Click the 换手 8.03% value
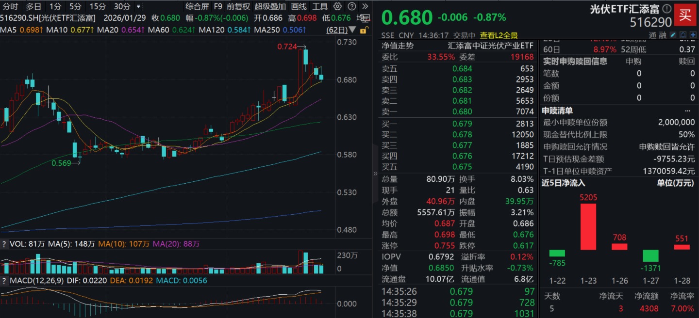This screenshot has height=318, width=699. [522, 179]
